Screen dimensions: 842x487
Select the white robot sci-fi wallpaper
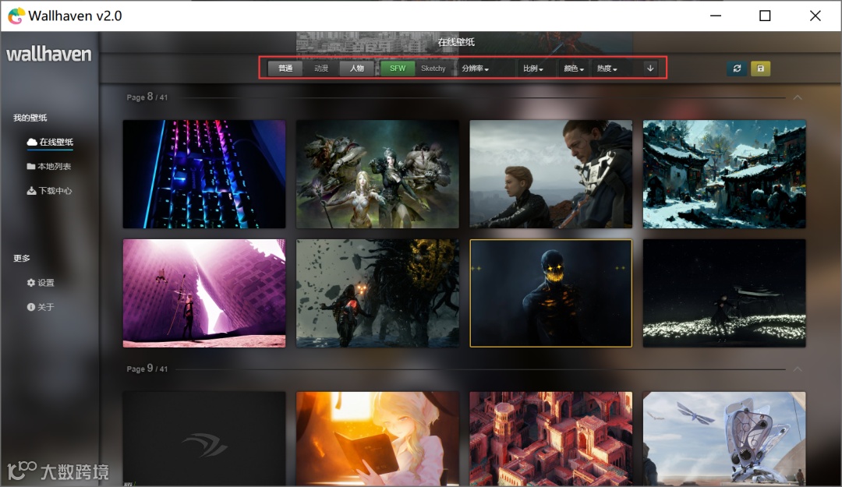pos(724,439)
